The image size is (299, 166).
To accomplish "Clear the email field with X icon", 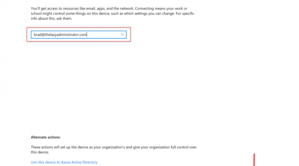I will pyautogui.click(x=122, y=35).
